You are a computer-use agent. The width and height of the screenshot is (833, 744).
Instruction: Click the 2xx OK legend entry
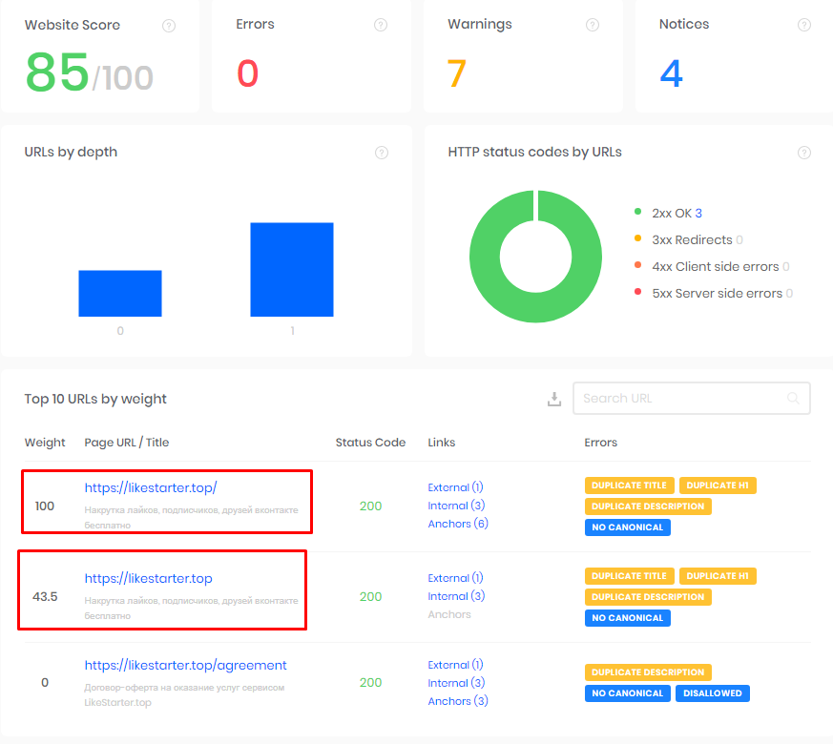point(676,214)
